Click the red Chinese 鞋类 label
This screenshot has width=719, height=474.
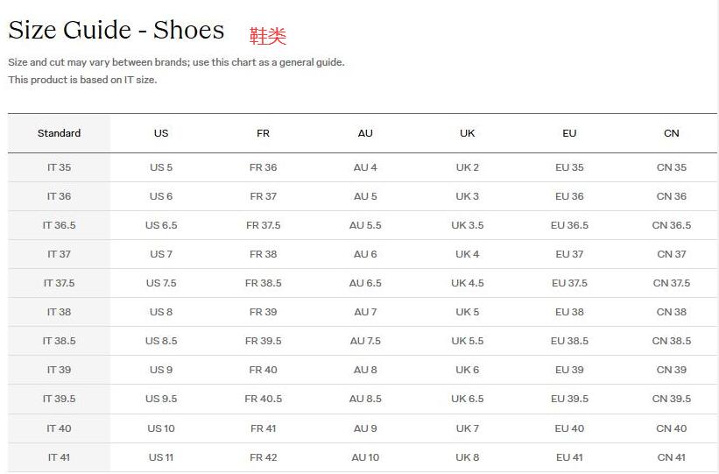[x=268, y=36]
